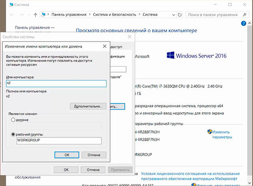Click the back navigation arrow
This screenshot has width=253, height=186.
click(12, 15)
